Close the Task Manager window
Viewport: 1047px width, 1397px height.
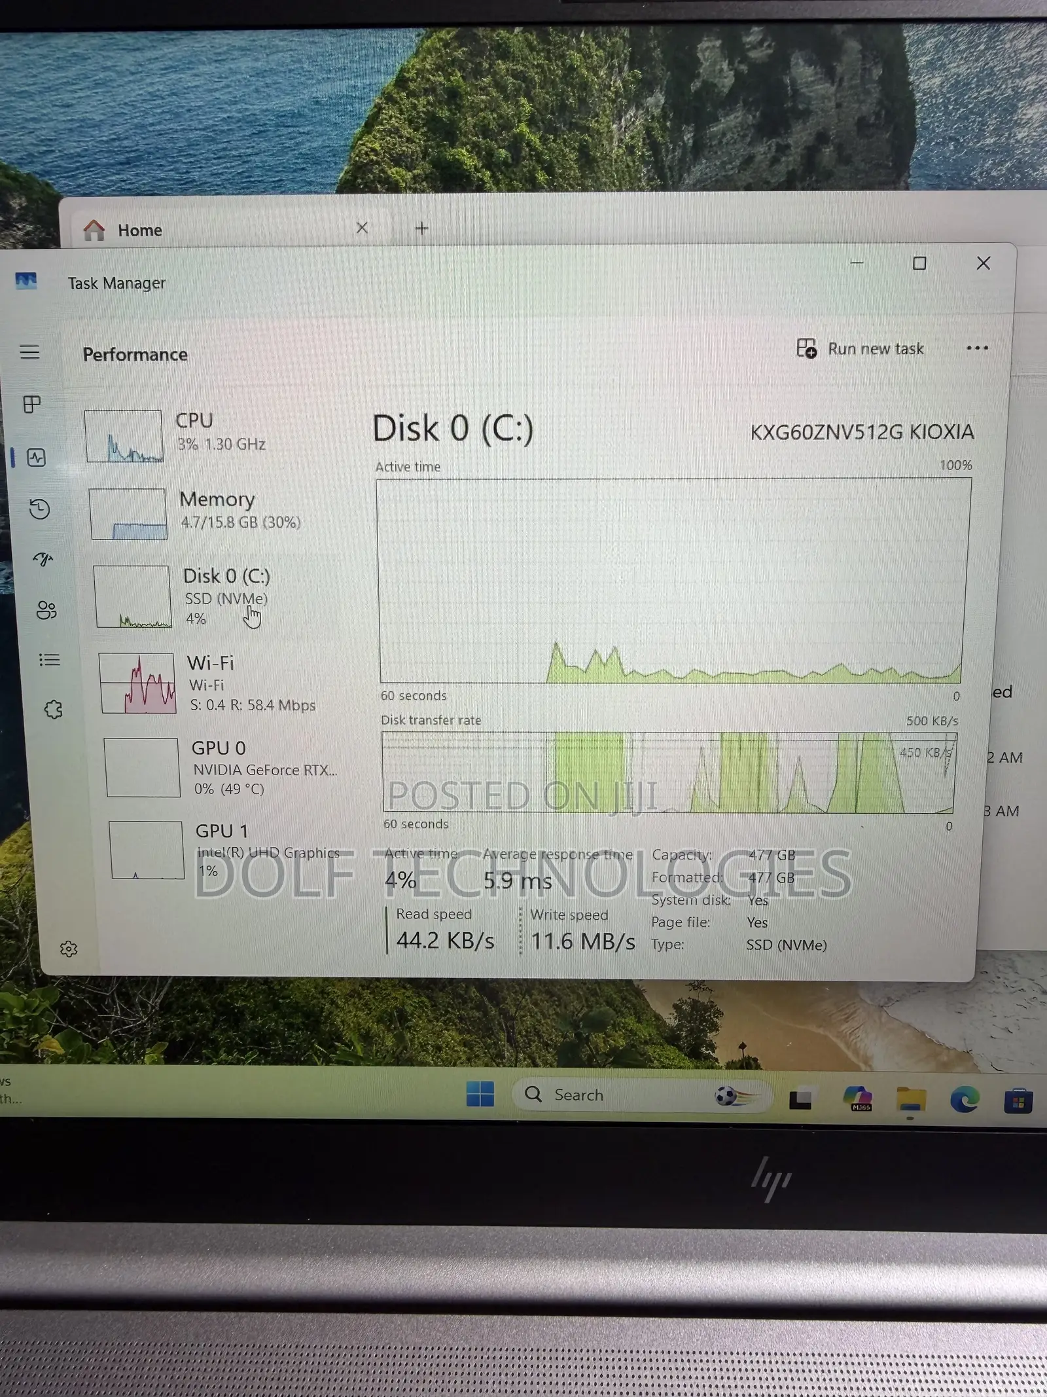coord(983,263)
